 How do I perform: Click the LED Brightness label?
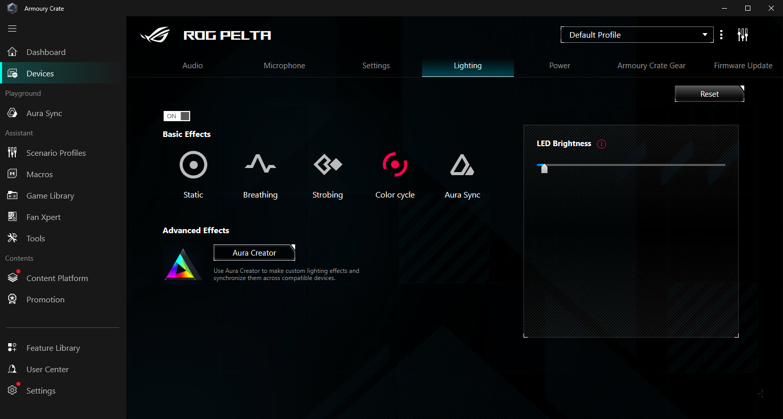564,144
